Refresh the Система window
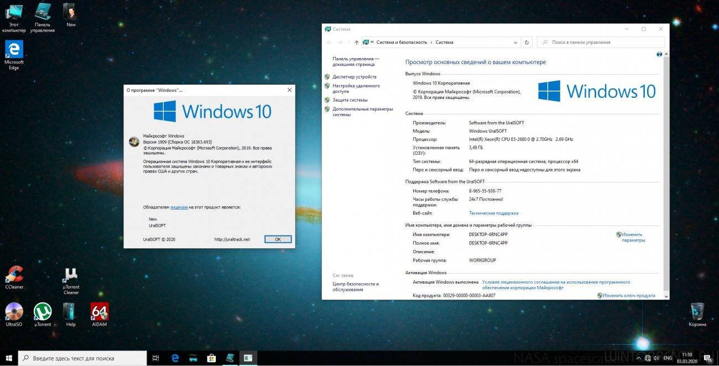 527,42
